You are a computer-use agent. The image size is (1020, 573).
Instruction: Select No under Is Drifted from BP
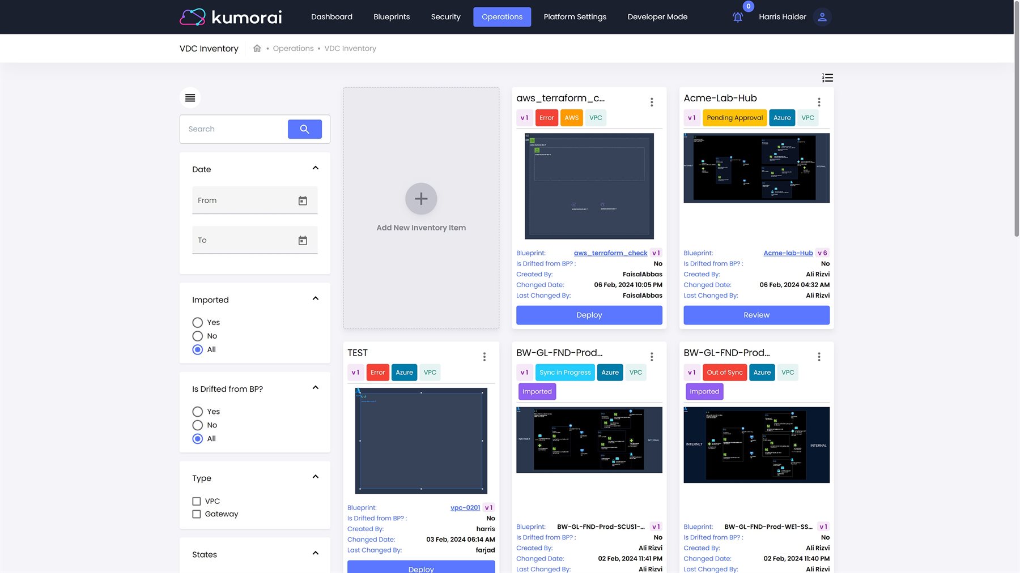tap(198, 425)
